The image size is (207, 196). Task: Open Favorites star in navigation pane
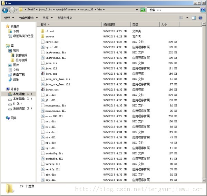(x=8, y=26)
